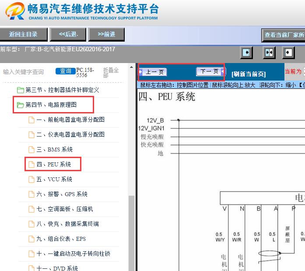The image size is (305, 271).
Task: Go to previous page with 上一页
Action: pyautogui.click(x=153, y=72)
